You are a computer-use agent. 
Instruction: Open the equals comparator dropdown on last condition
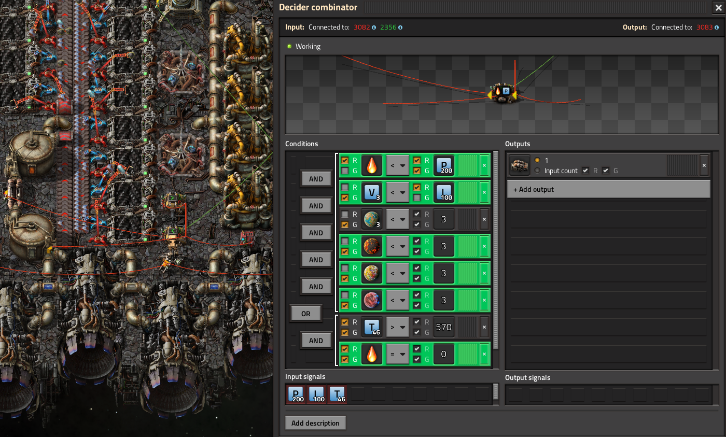pyautogui.click(x=398, y=354)
